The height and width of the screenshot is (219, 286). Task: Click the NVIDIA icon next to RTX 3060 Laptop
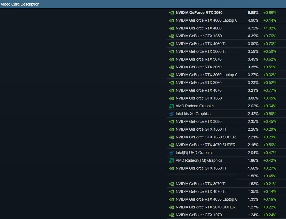pyautogui.click(x=171, y=75)
